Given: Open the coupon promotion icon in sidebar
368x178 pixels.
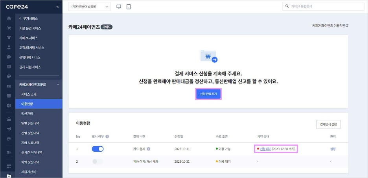Looking at the screenshot, I should [x=9, y=86].
